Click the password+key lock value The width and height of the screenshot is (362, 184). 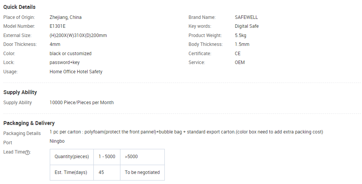pyautogui.click(x=65, y=62)
